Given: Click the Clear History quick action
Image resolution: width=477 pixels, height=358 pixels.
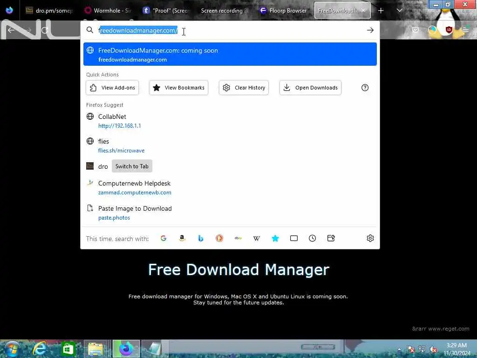Looking at the screenshot, I should (244, 88).
